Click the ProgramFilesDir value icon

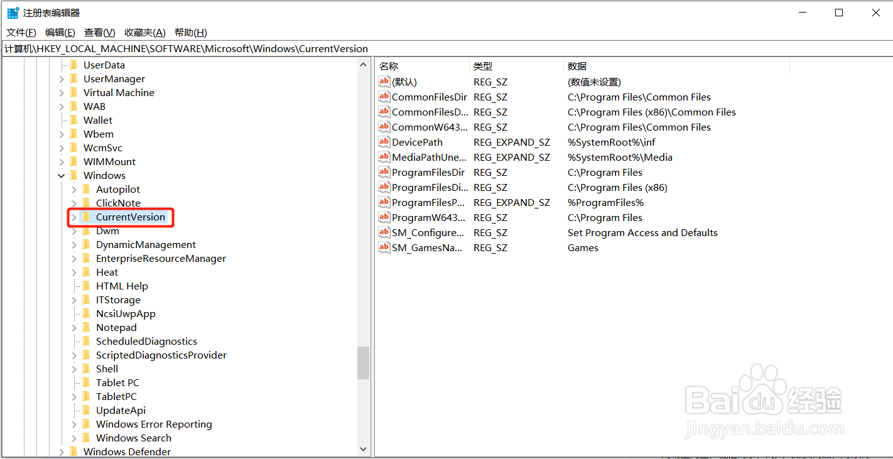(384, 172)
